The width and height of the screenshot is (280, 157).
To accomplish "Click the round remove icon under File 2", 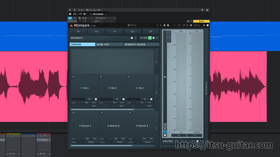I will point(124,99).
